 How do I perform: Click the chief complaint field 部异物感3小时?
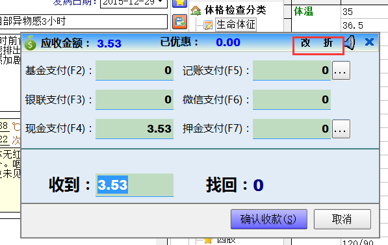click(x=84, y=21)
